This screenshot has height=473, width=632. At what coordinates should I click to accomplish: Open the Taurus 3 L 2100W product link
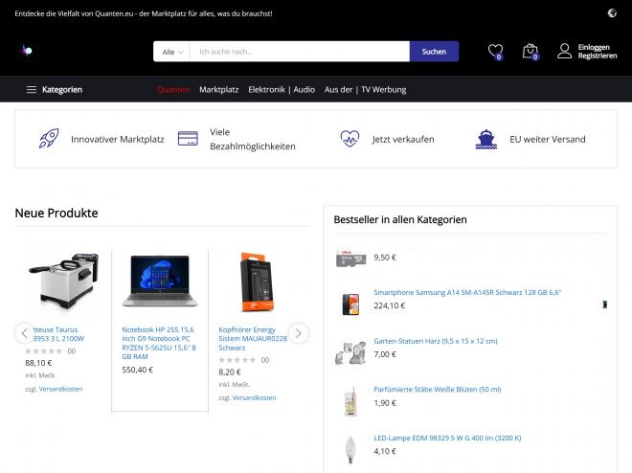(x=56, y=334)
